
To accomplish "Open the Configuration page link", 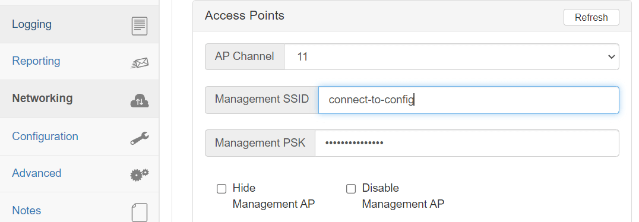I will [45, 136].
